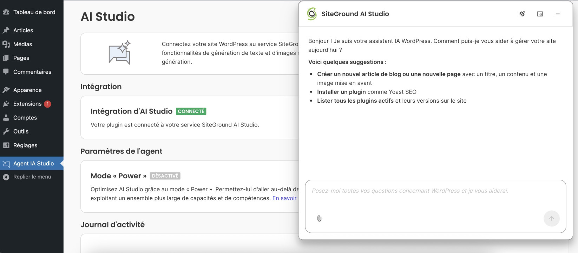This screenshot has height=253, width=578.
Task: Click the Tableau de bord dashboard icon
Action: click(x=6, y=12)
